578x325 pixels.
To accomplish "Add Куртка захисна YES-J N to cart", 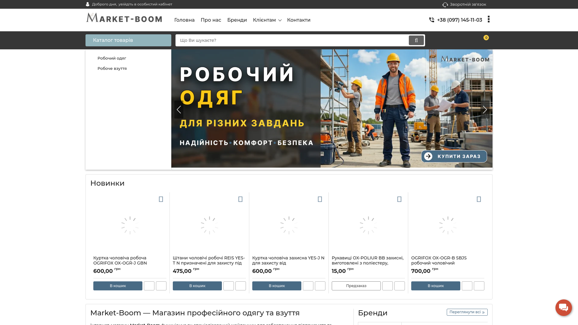I will [277, 286].
